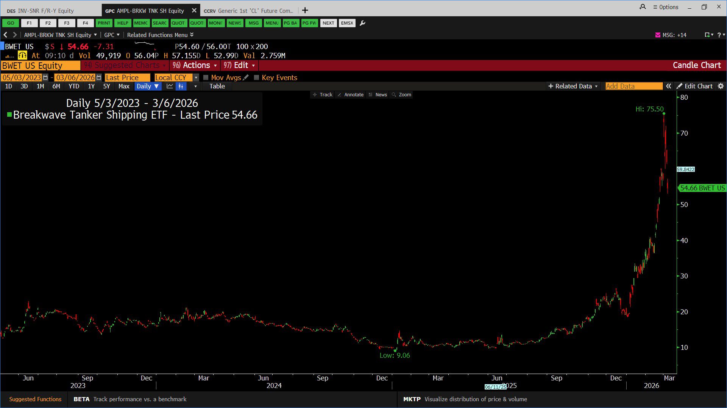This screenshot has width=727, height=408.
Task: Click the Add Data input field
Action: click(633, 86)
